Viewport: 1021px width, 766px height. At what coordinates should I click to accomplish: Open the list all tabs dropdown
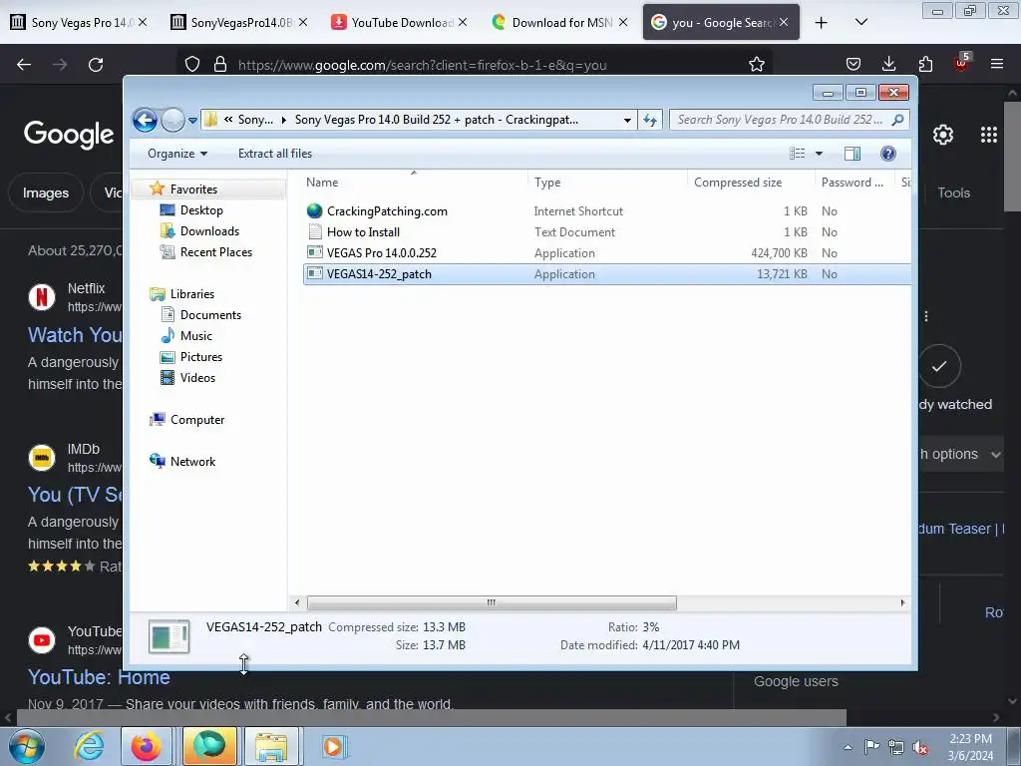860,23
